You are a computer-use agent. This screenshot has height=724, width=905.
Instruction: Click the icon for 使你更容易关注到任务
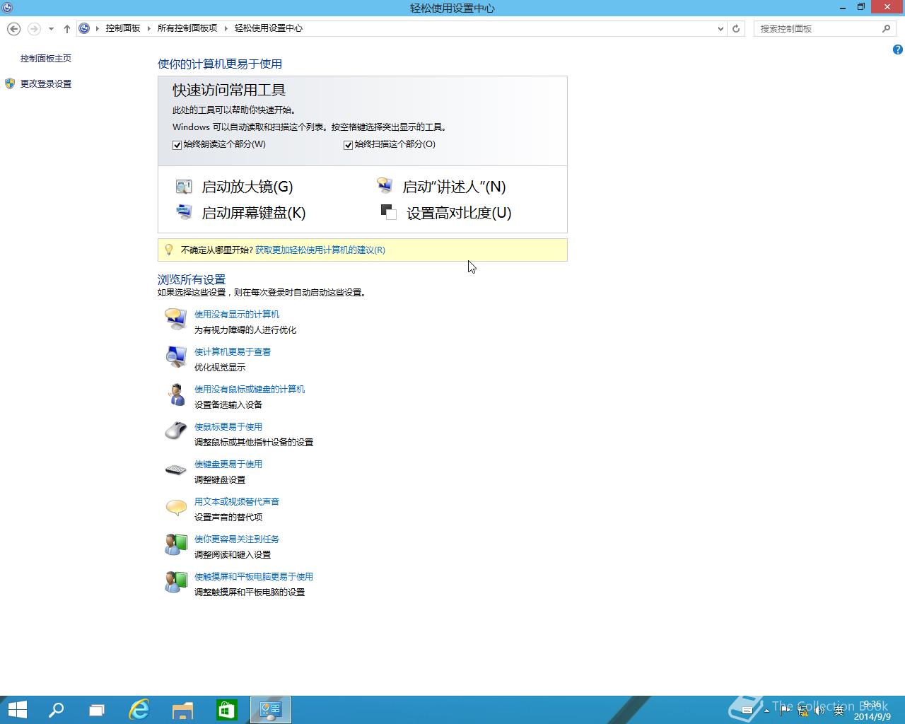175,544
